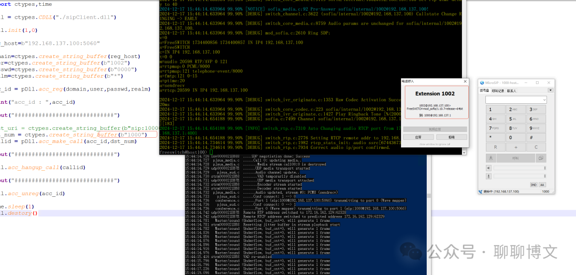Answer the incoming call with 应答
This screenshot has height=275, width=576.
(x=419, y=137)
